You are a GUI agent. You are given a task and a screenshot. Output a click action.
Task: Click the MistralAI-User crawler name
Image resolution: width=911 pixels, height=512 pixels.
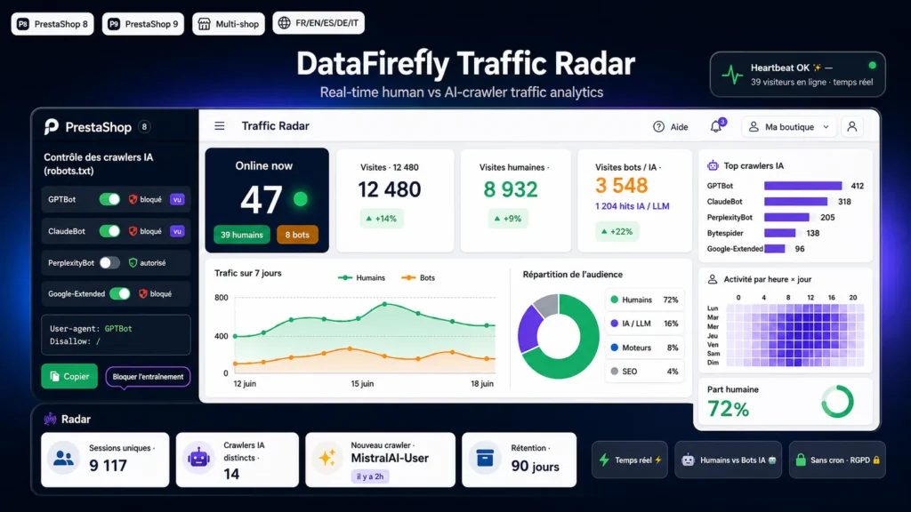click(x=390, y=458)
